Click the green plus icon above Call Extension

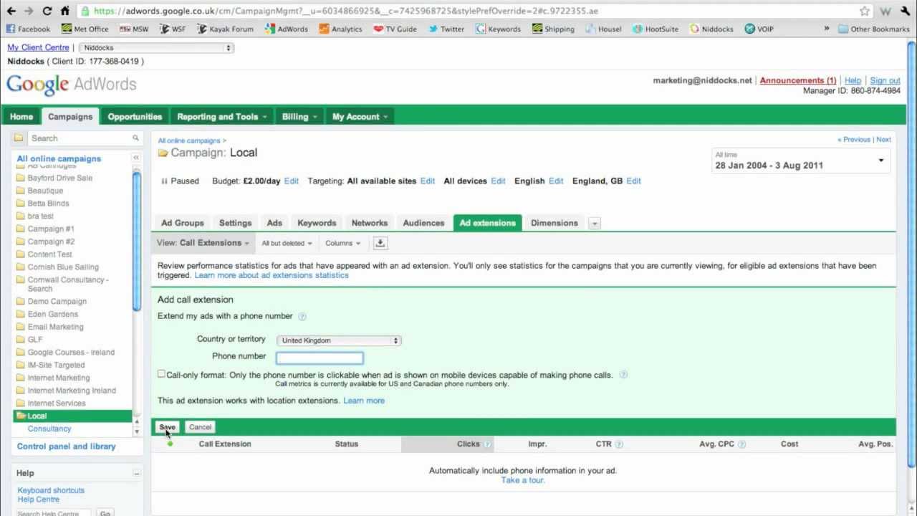pyautogui.click(x=170, y=444)
